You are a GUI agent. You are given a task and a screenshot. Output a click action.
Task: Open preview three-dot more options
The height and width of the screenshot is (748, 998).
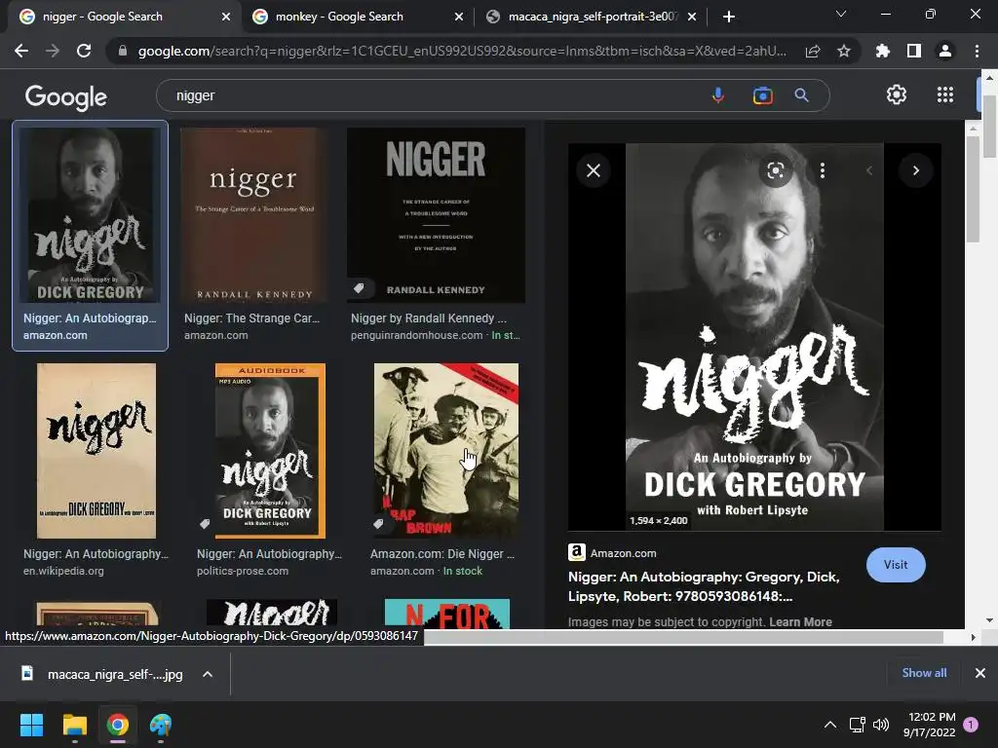(x=823, y=170)
